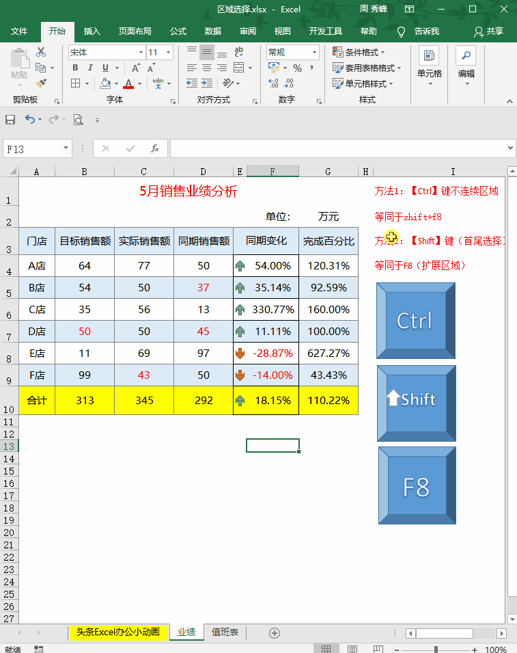This screenshot has width=517, height=653.
Task: Open 条件格式 conditional formatting menu
Action: coord(359,52)
